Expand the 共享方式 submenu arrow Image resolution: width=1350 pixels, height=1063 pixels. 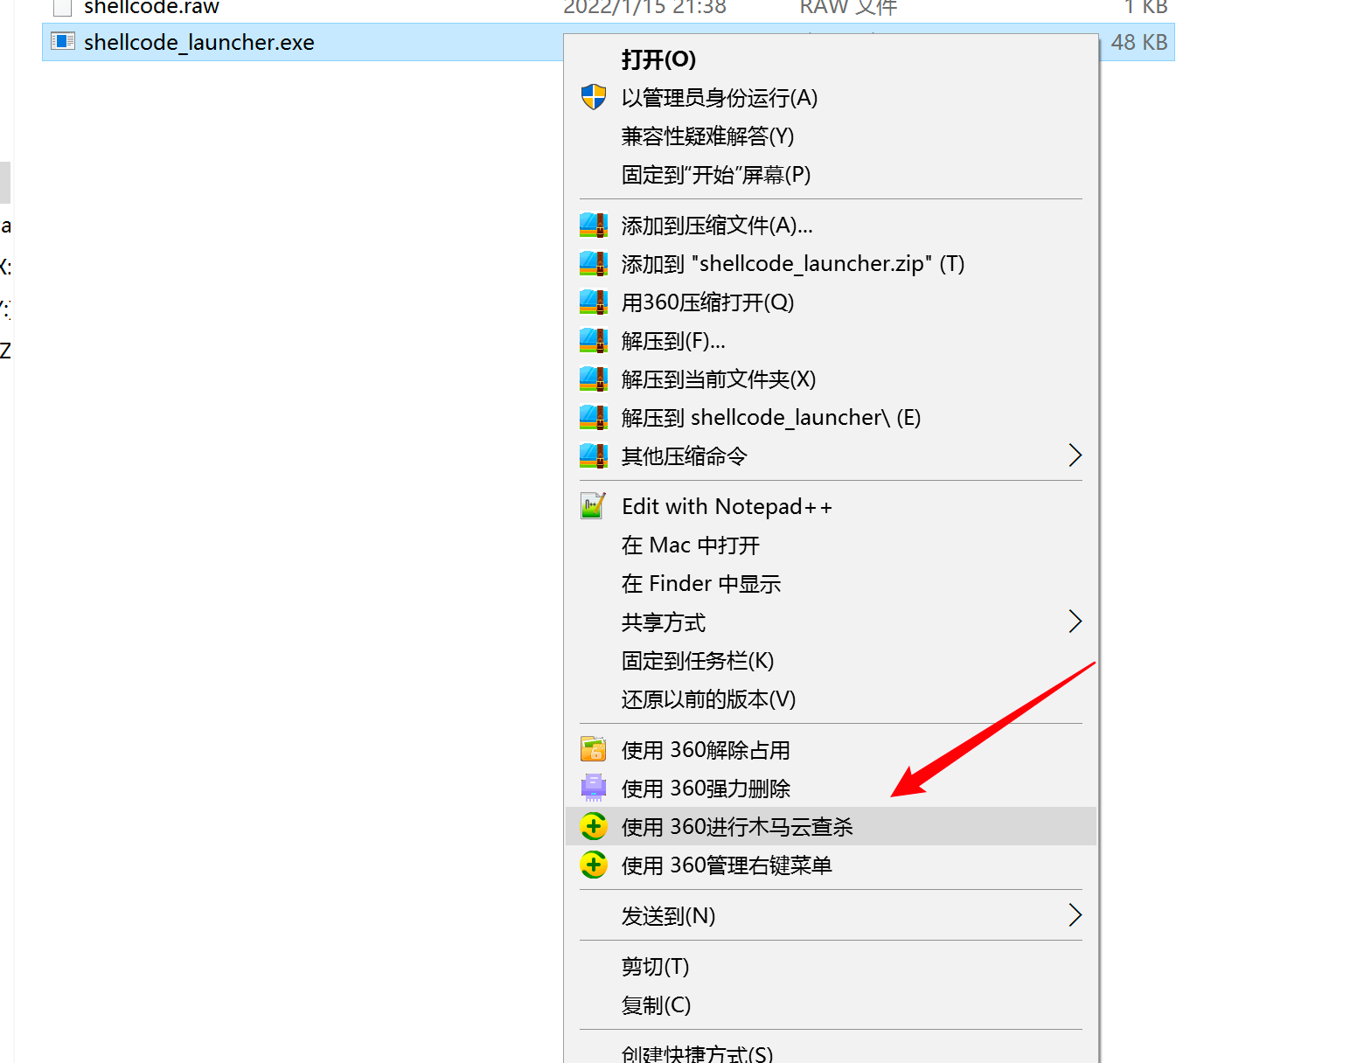click(x=1075, y=622)
